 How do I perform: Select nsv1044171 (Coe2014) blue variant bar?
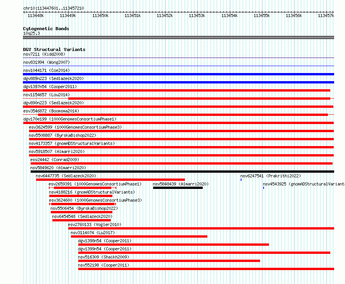pyautogui.click(x=178, y=74)
